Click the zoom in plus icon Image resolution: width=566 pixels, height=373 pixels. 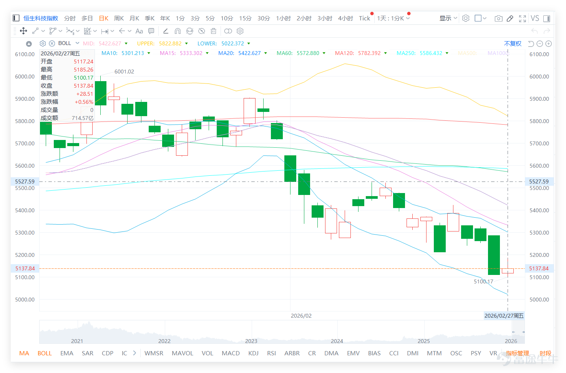tap(549, 44)
